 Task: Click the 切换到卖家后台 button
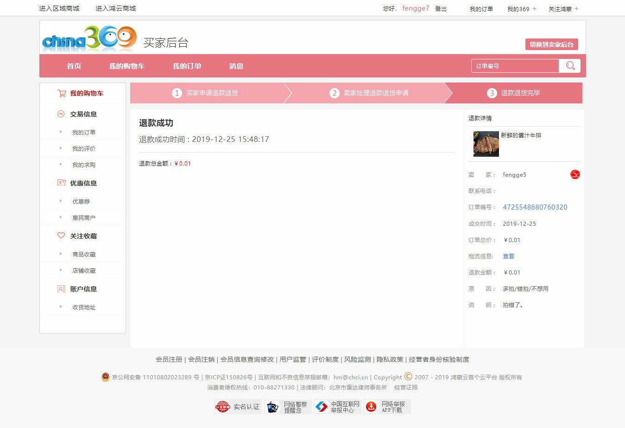551,45
